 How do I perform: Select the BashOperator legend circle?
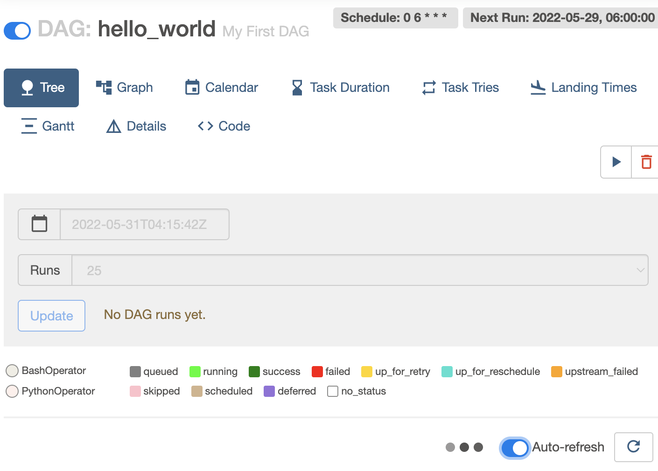[12, 371]
